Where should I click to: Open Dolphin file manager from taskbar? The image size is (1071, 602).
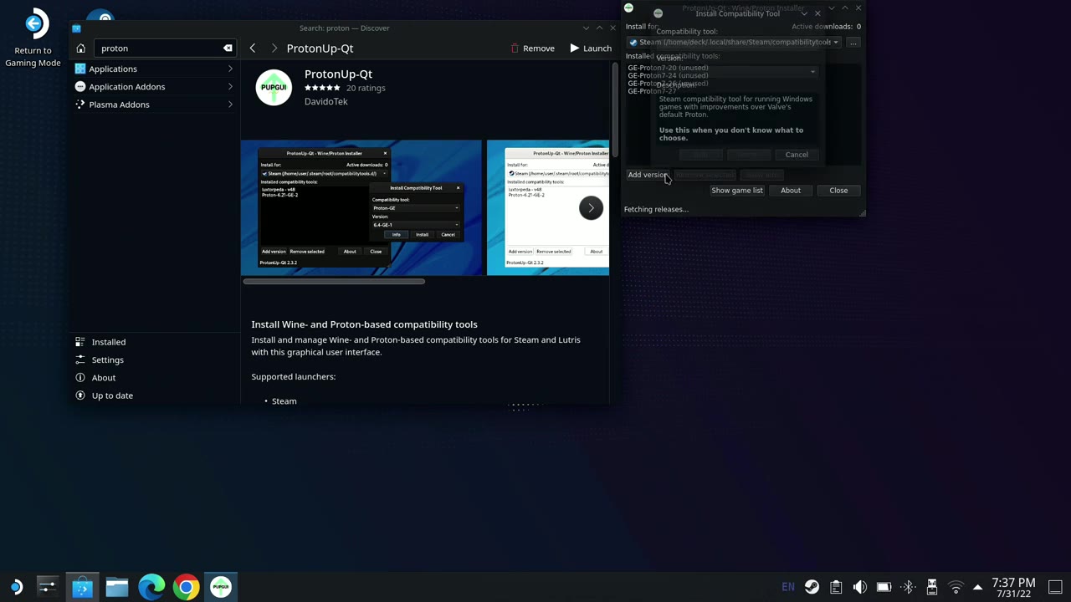tap(117, 587)
